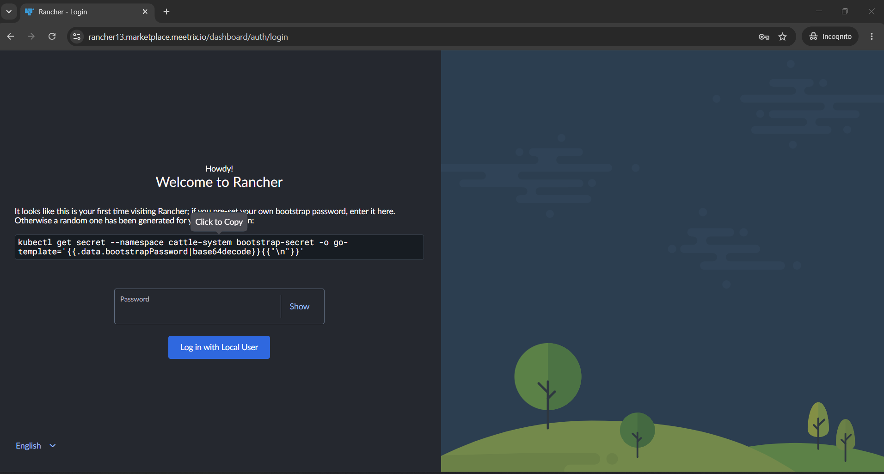Viewport: 884px width, 474px height.
Task: Click the browser forward arrow
Action: (x=31, y=37)
